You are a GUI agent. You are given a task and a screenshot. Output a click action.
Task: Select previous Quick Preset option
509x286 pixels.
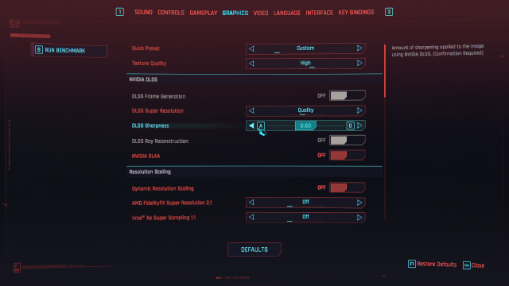tap(251, 48)
